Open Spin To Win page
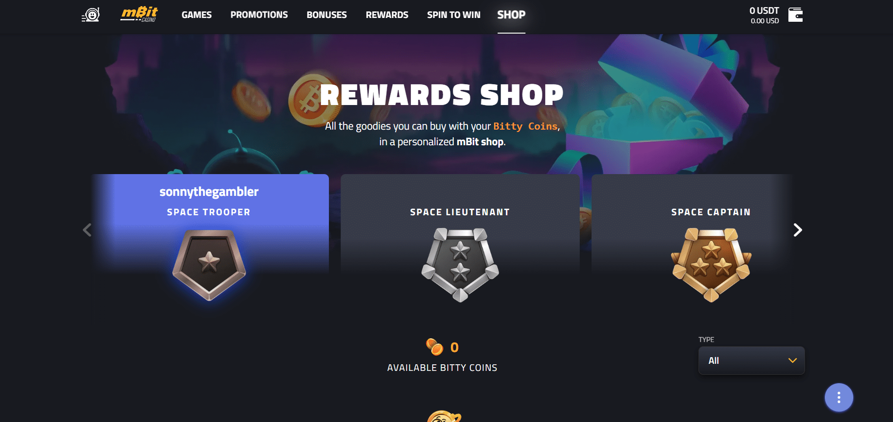The image size is (893, 422). 453,15
